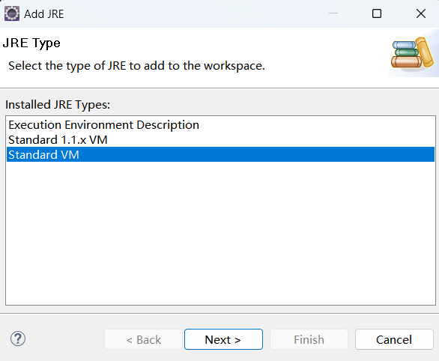Click the Next > button

[223, 339]
